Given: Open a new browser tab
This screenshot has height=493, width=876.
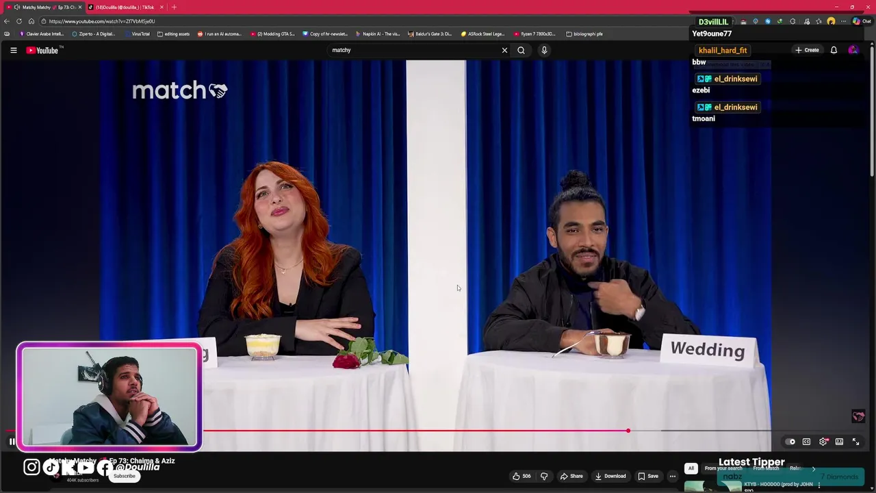Looking at the screenshot, I should [174, 7].
